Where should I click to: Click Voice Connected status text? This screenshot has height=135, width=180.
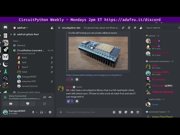[17, 96]
